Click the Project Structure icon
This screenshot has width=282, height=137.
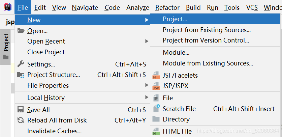[x=21, y=75]
